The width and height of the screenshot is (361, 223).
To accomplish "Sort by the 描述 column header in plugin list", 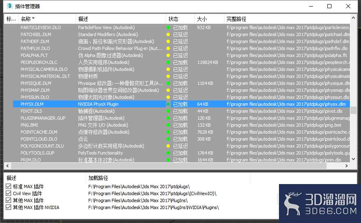I will [x=121, y=19].
